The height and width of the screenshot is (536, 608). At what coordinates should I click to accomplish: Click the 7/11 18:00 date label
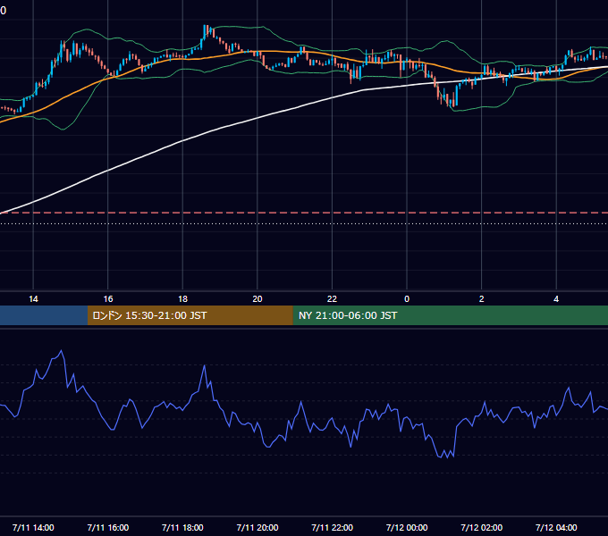(x=182, y=527)
